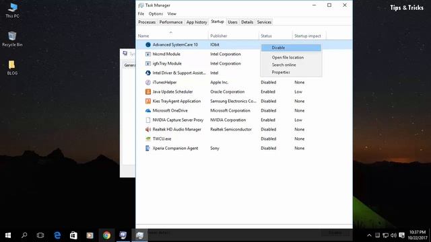Click the System Configuration taskbar button
The image size is (431, 242).
[x=123, y=235]
